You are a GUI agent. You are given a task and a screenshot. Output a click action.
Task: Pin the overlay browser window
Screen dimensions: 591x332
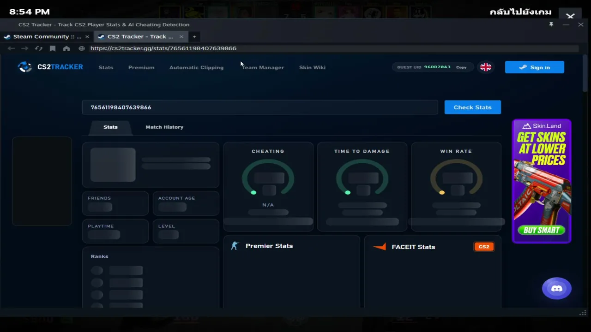click(x=551, y=24)
